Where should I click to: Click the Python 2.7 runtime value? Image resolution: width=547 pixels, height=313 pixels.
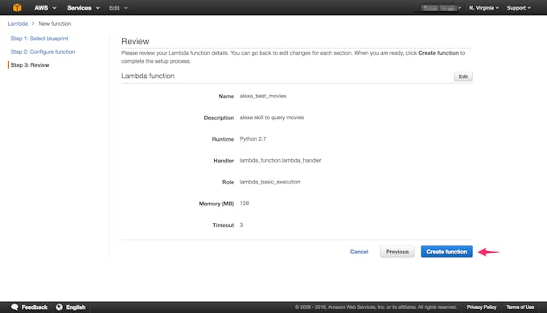tap(253, 138)
